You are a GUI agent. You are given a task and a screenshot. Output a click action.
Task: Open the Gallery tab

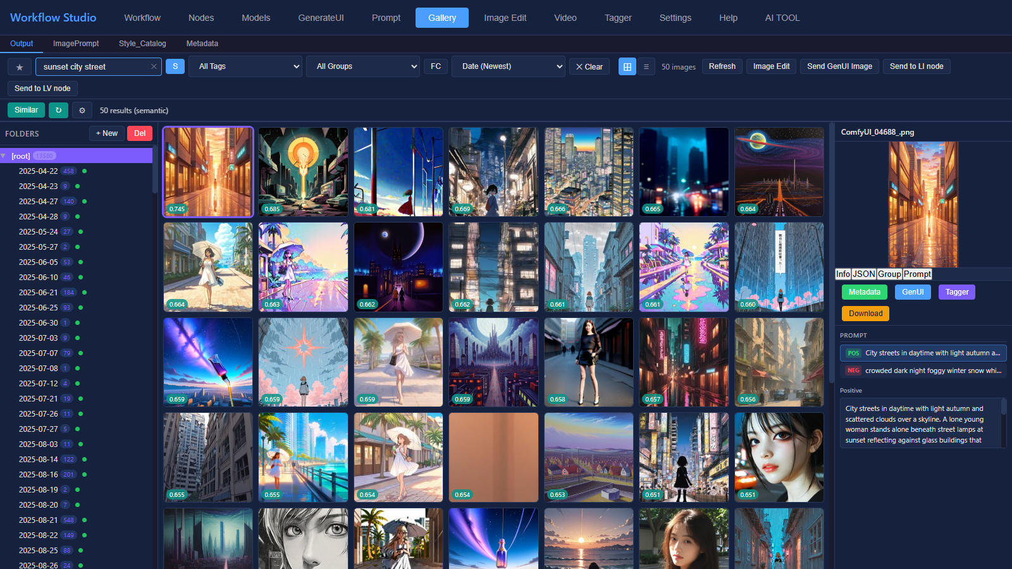(x=442, y=18)
